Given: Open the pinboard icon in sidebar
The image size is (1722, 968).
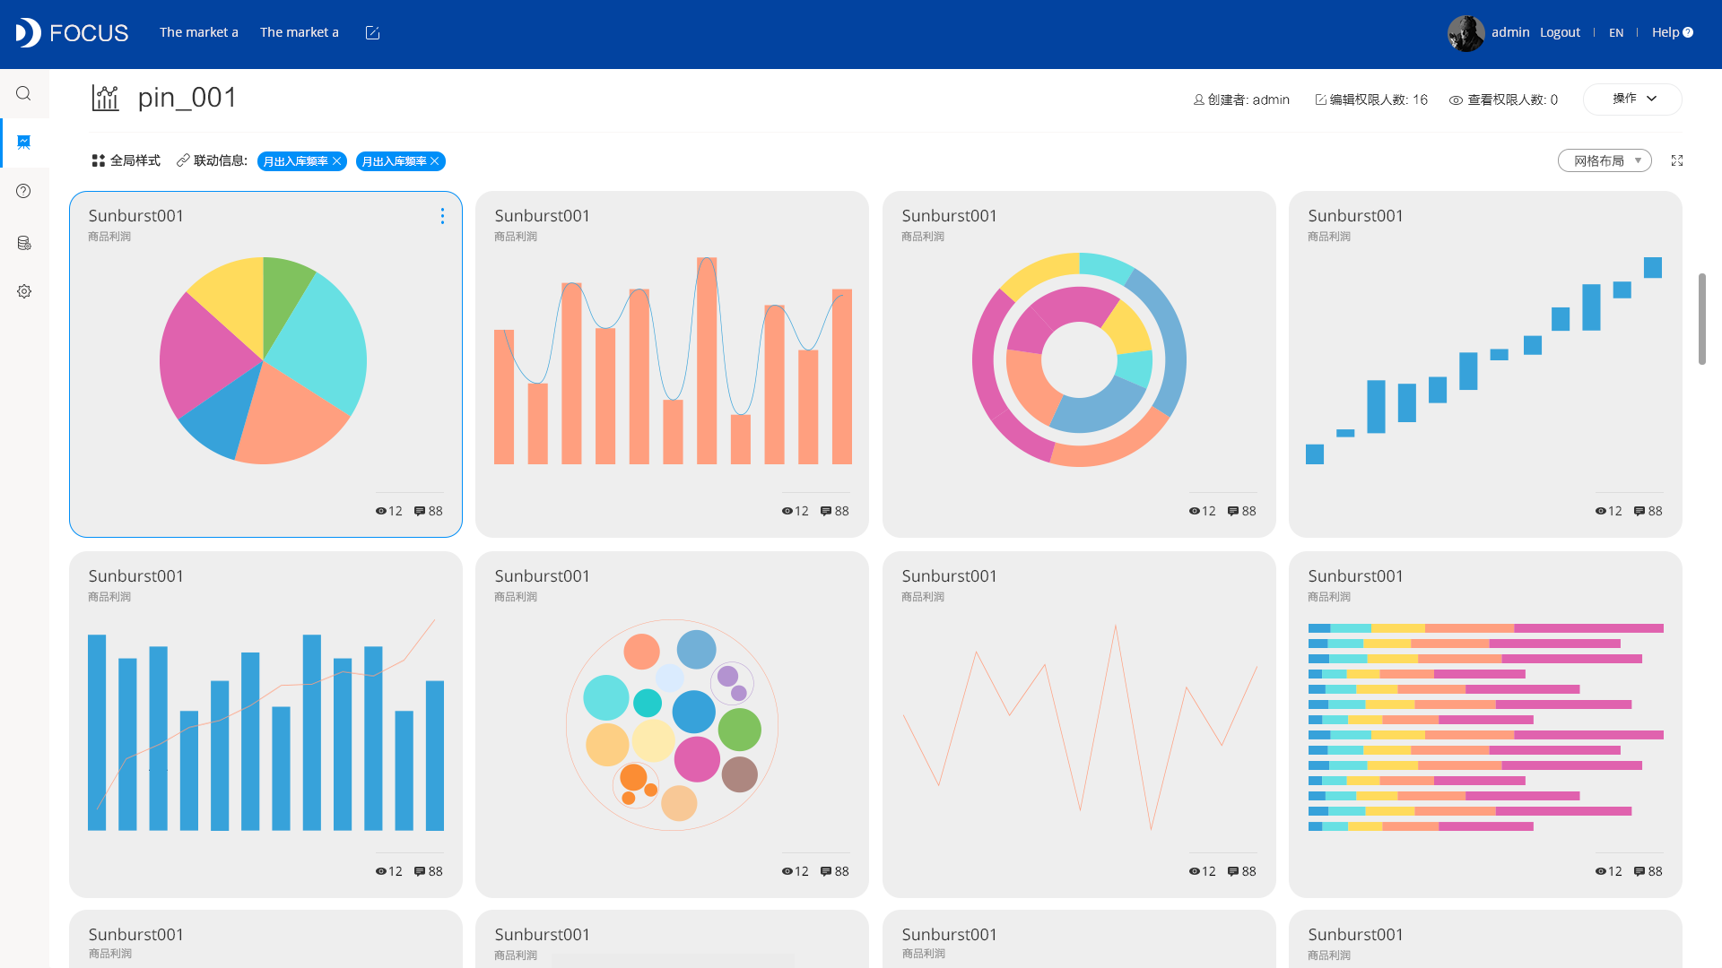Looking at the screenshot, I should (24, 143).
